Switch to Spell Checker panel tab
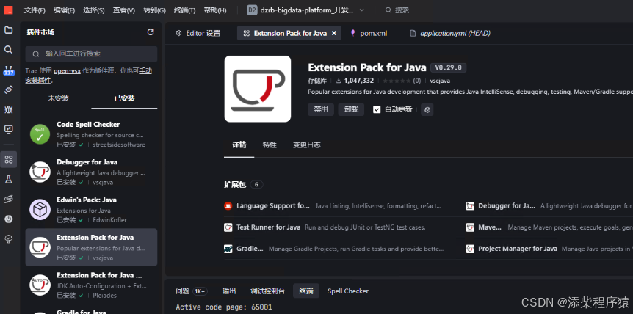This screenshot has height=314, width=633. [x=348, y=291]
